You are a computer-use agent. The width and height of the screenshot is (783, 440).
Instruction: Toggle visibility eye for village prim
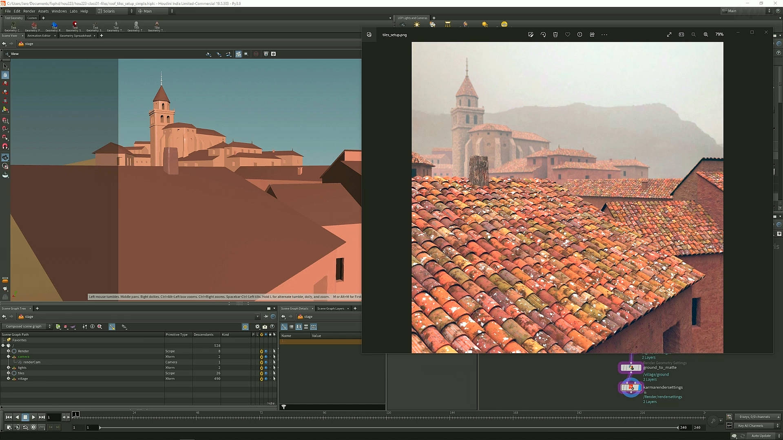point(266,379)
